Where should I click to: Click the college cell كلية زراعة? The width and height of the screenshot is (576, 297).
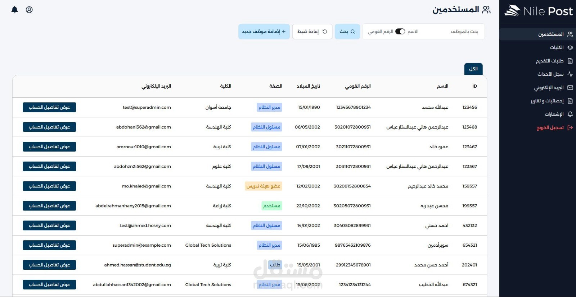(222, 206)
